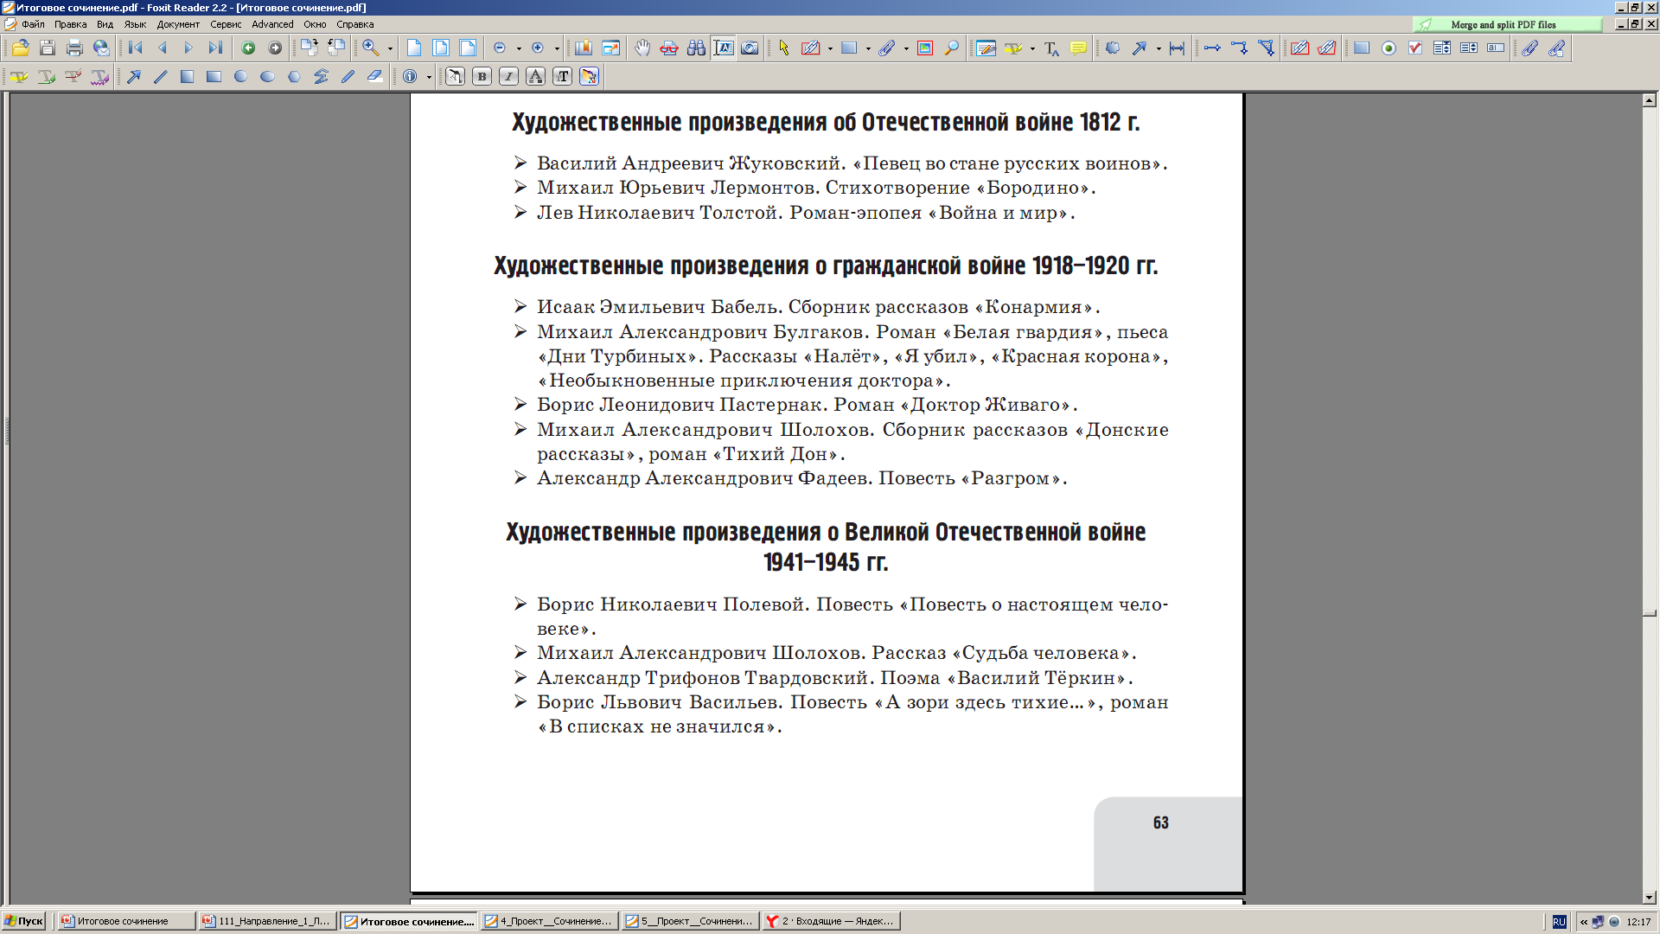Save the document with floppy disk icon
The height and width of the screenshot is (934, 1660).
[48, 48]
